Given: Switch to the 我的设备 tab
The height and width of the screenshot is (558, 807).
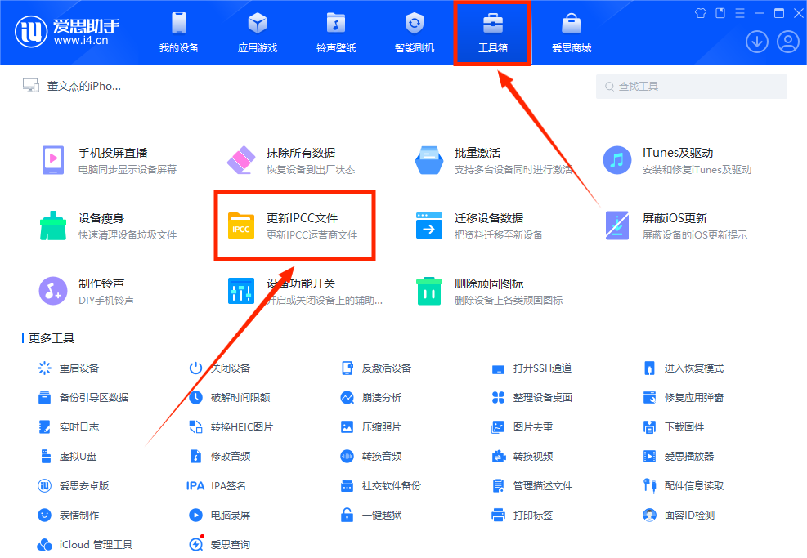Looking at the screenshot, I should tap(177, 33).
